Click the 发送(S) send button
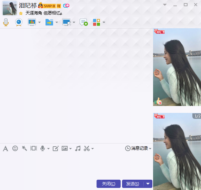 pos(133,184)
